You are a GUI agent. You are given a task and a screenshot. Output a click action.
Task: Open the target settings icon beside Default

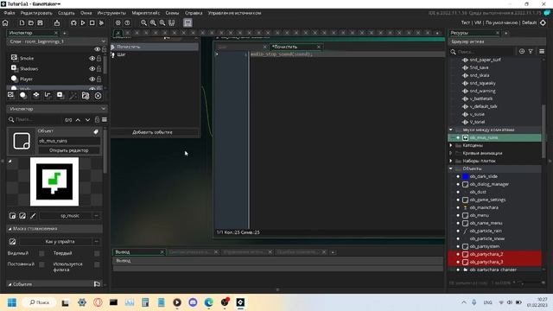tap(543, 22)
